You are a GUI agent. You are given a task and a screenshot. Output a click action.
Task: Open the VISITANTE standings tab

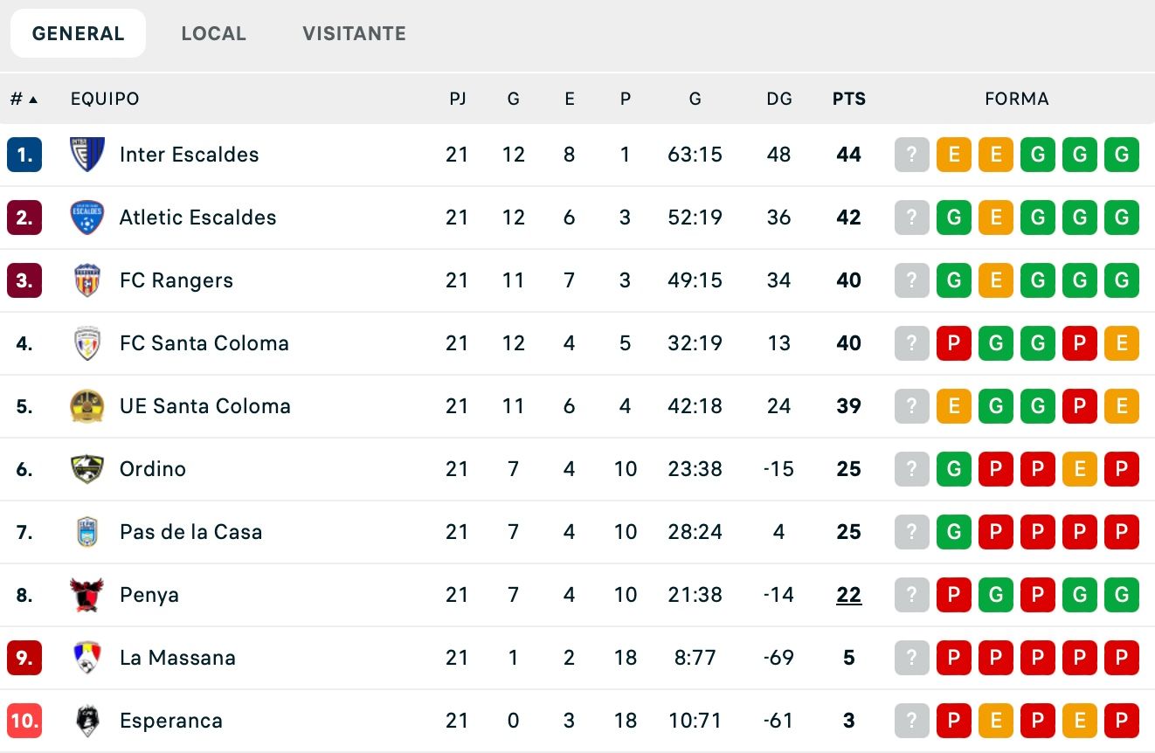pyautogui.click(x=353, y=33)
